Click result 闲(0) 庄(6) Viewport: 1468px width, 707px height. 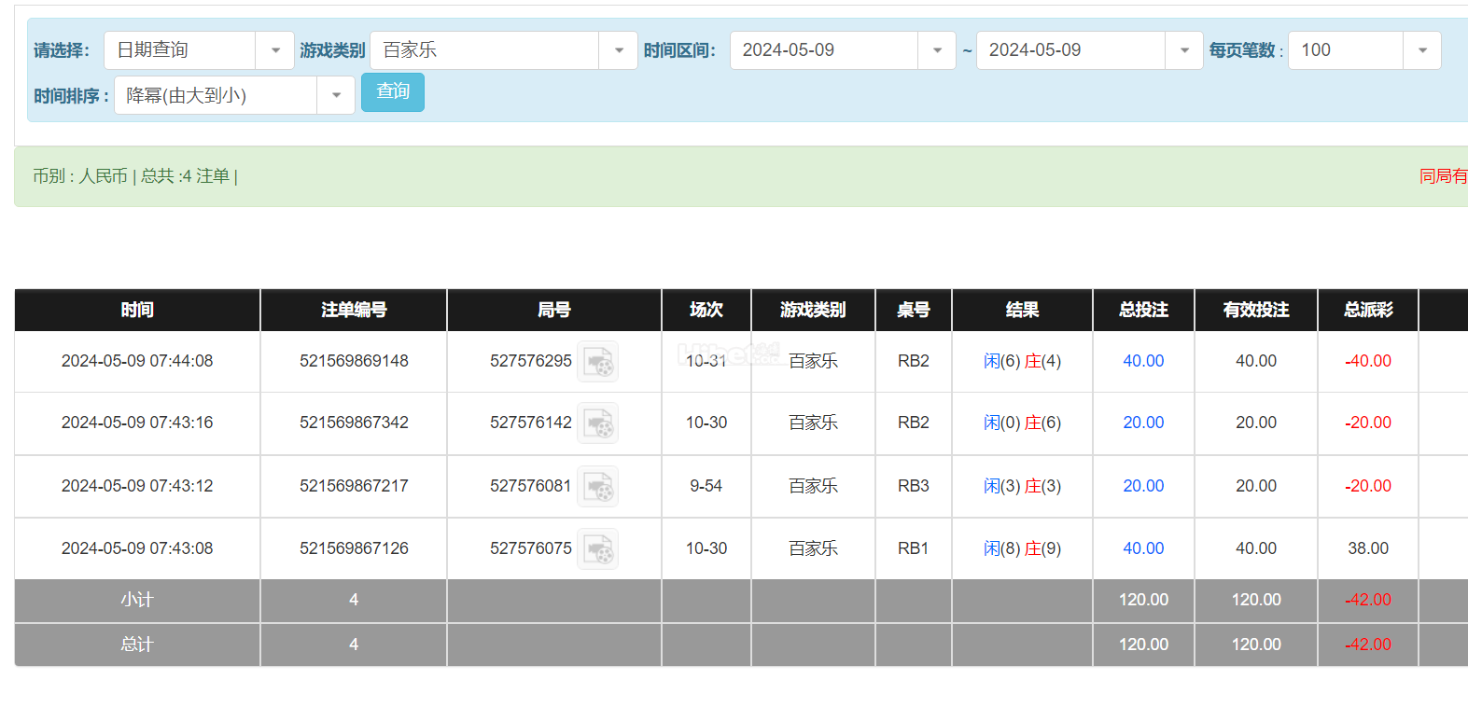tap(1022, 423)
